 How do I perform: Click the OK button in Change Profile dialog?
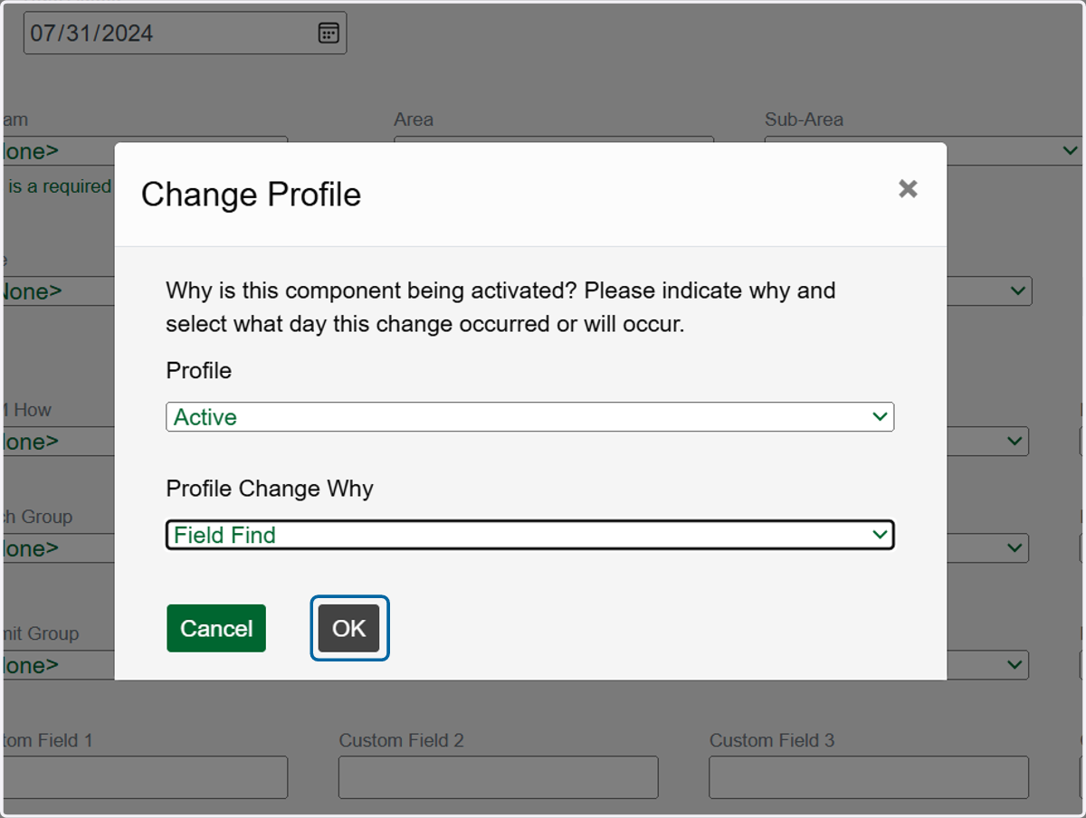click(349, 628)
